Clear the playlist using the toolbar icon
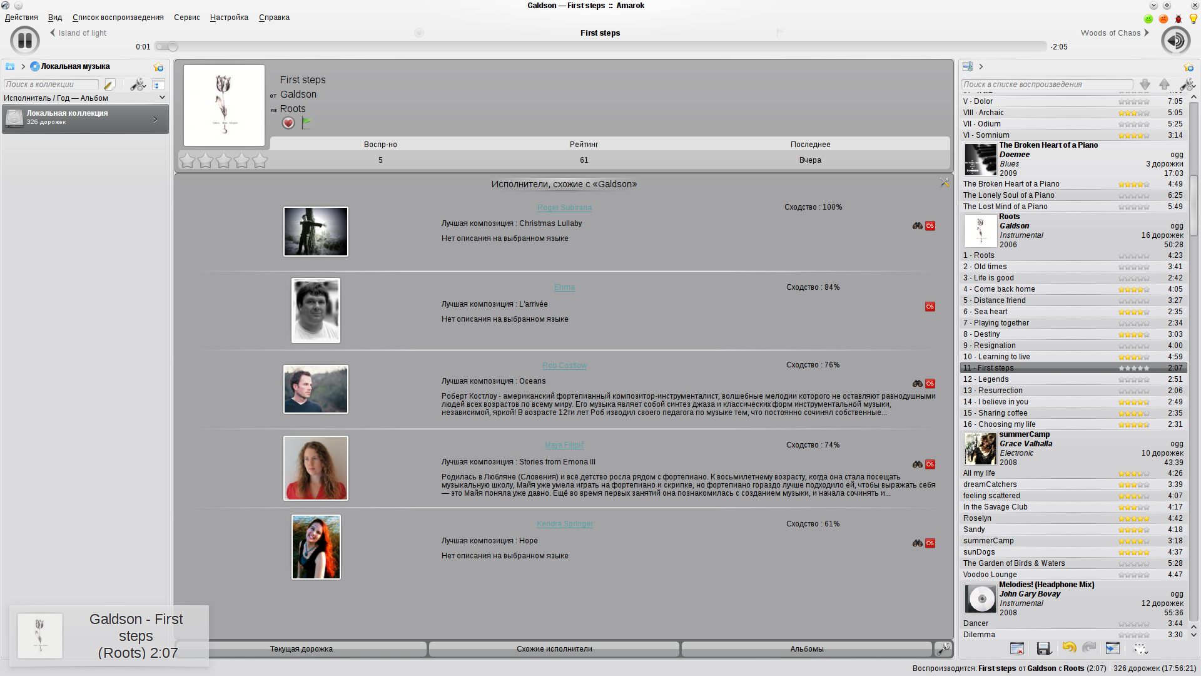 point(1017,649)
